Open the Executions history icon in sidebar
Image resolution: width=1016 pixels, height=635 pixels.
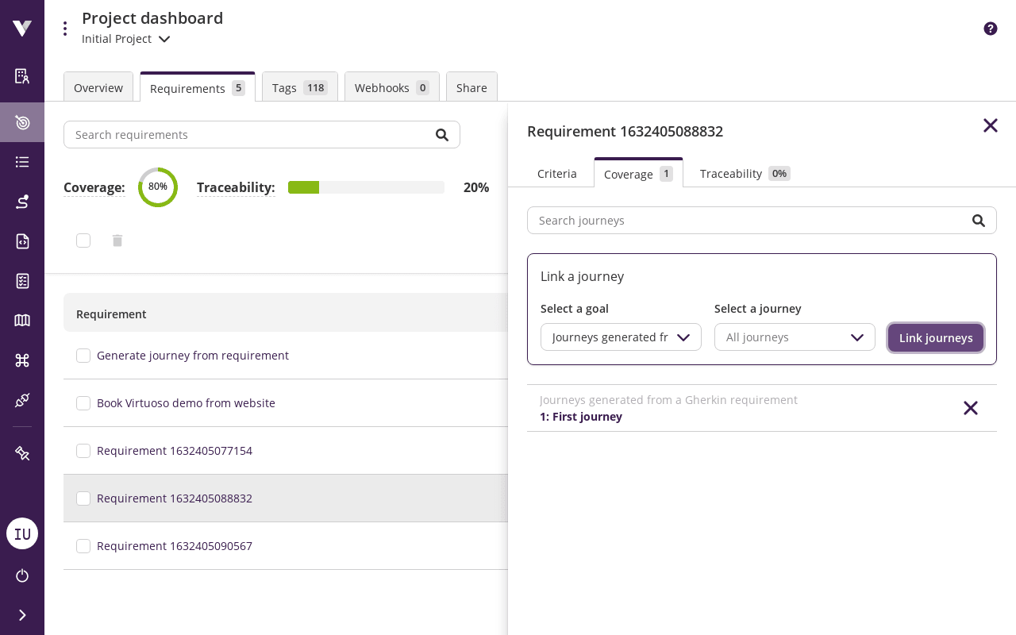click(x=21, y=241)
